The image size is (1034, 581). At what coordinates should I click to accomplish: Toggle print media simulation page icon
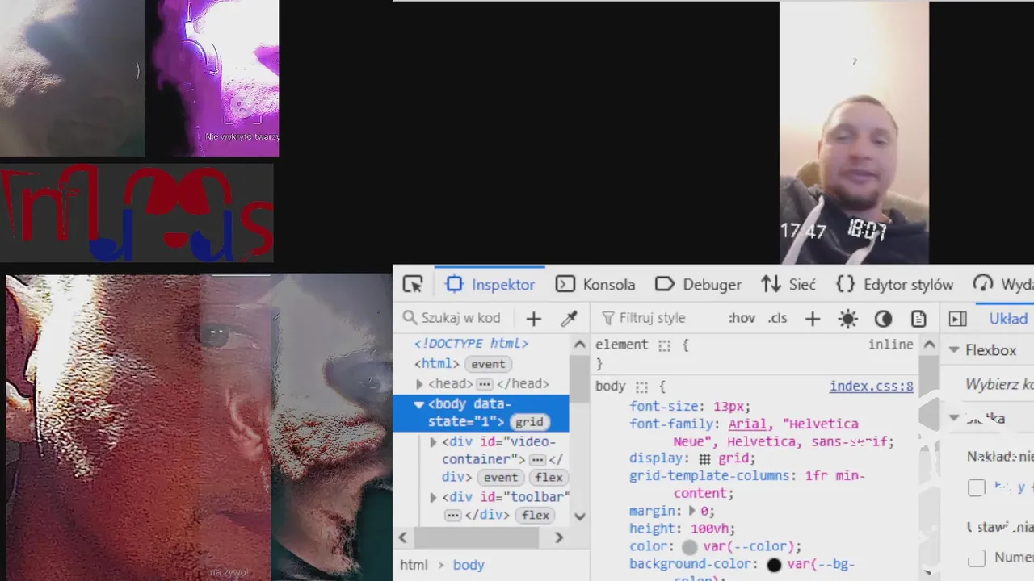click(918, 319)
